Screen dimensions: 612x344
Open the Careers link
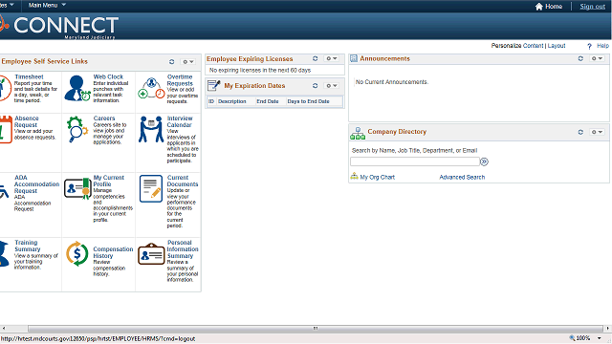104,118
